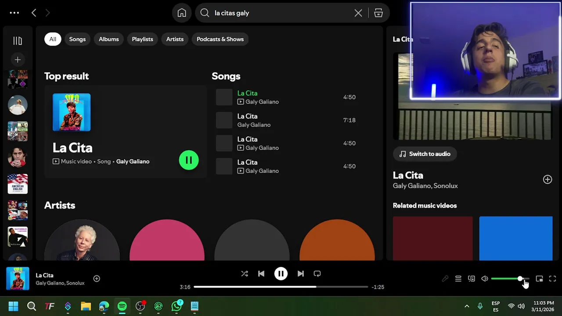Open the lyrics microphone icon

(x=445, y=279)
